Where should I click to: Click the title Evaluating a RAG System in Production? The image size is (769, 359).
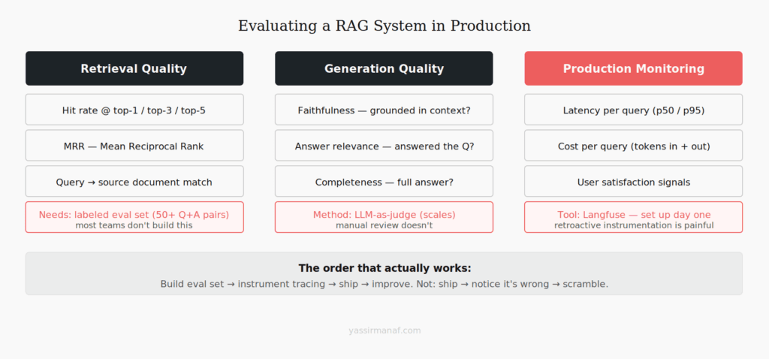(384, 26)
